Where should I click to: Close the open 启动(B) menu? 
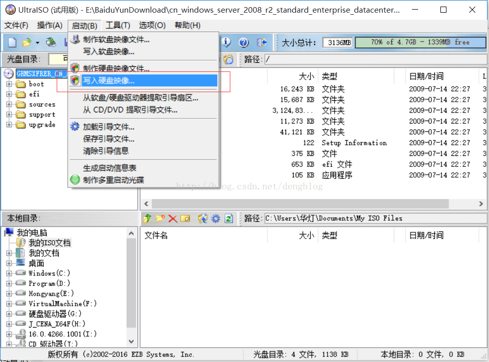coord(84,25)
